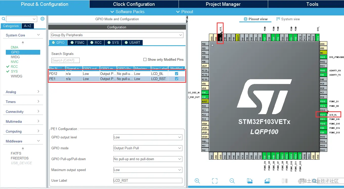Rotate the chip view counter-clockwise

pos(267,181)
